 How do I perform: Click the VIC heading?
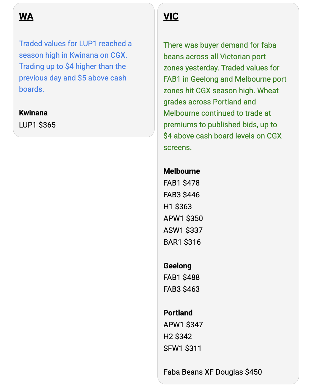point(171,16)
